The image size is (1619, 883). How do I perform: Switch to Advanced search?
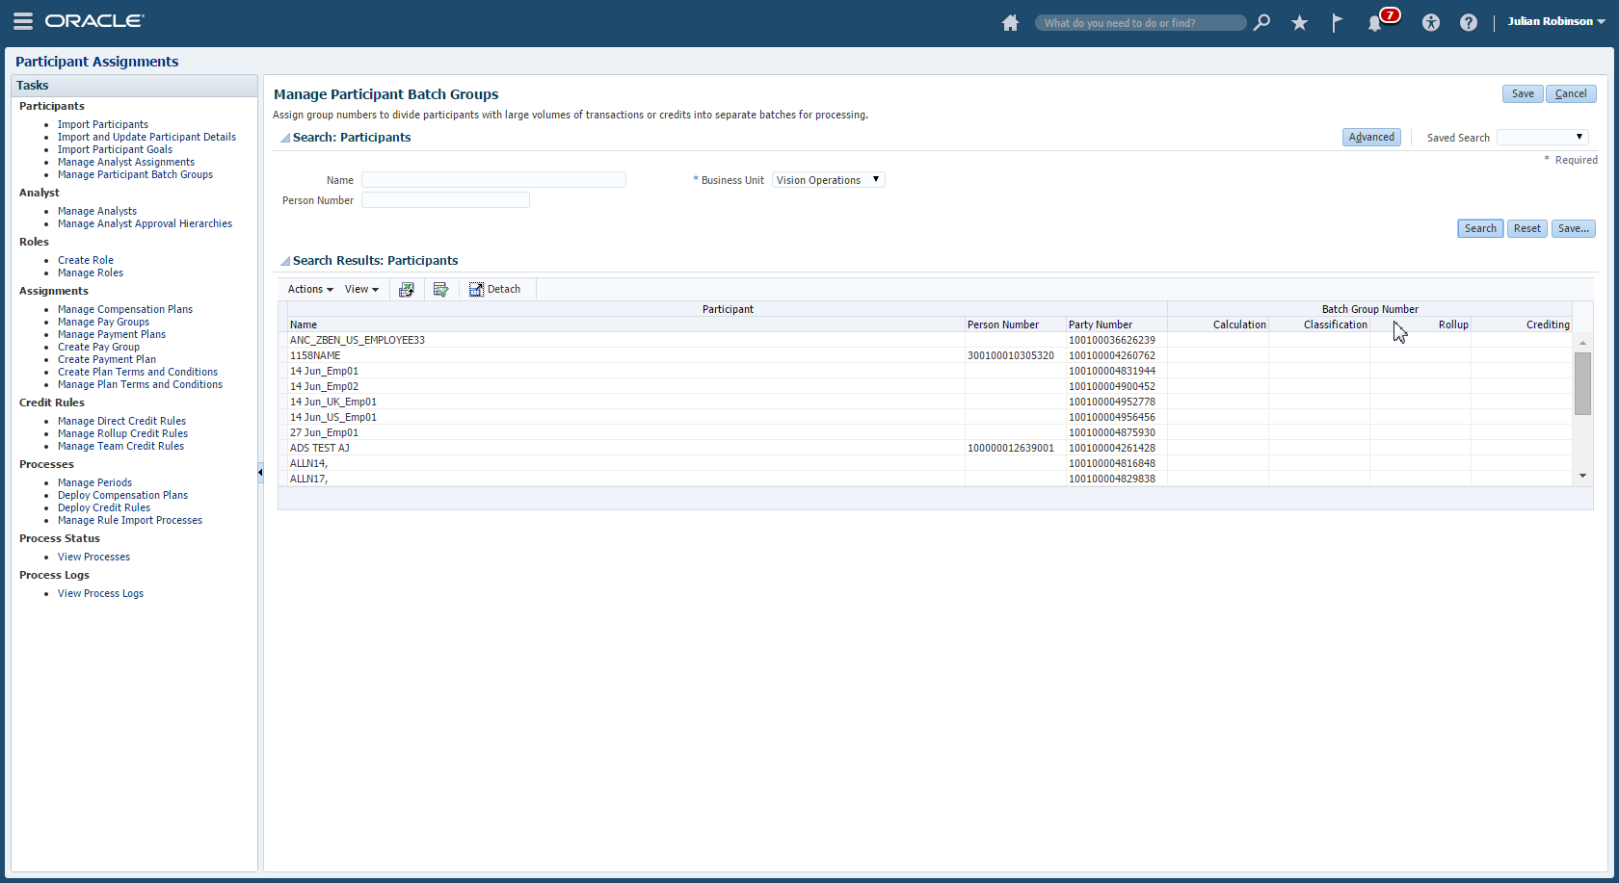pyautogui.click(x=1371, y=137)
